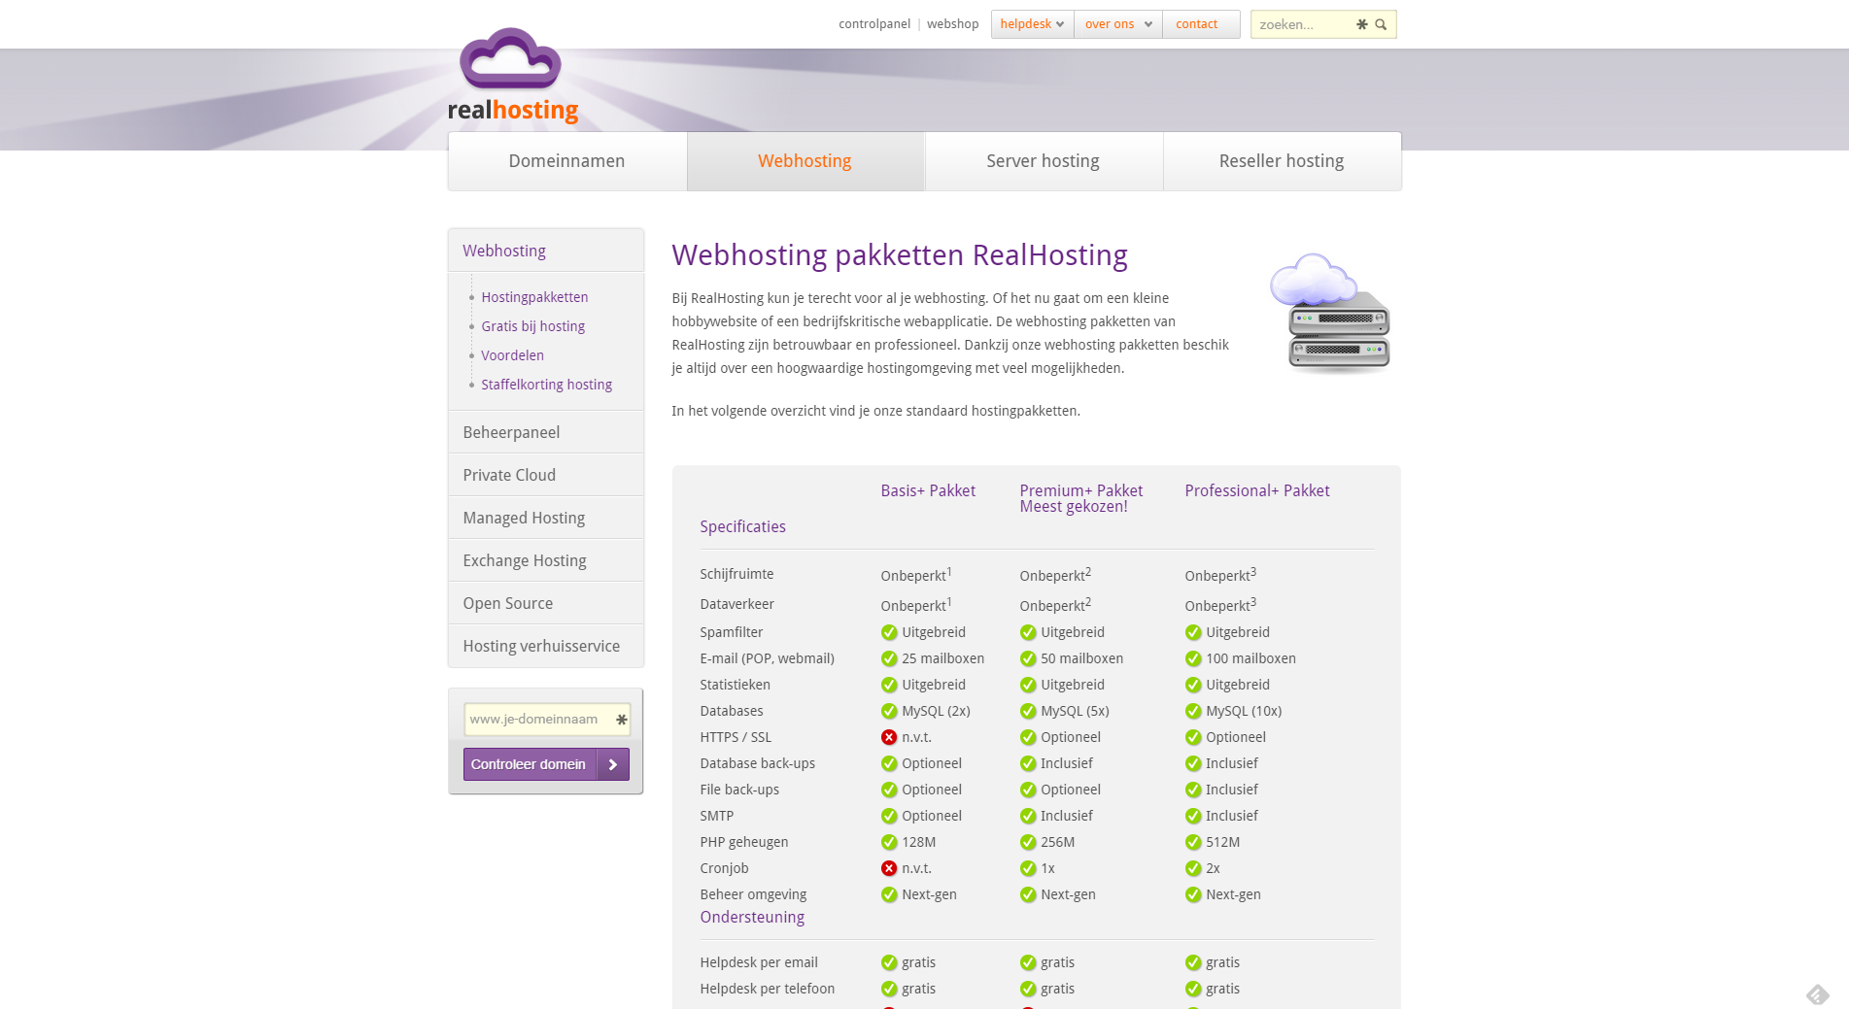Go to the contact page
The width and height of the screenshot is (1849, 1009).
click(x=1196, y=24)
